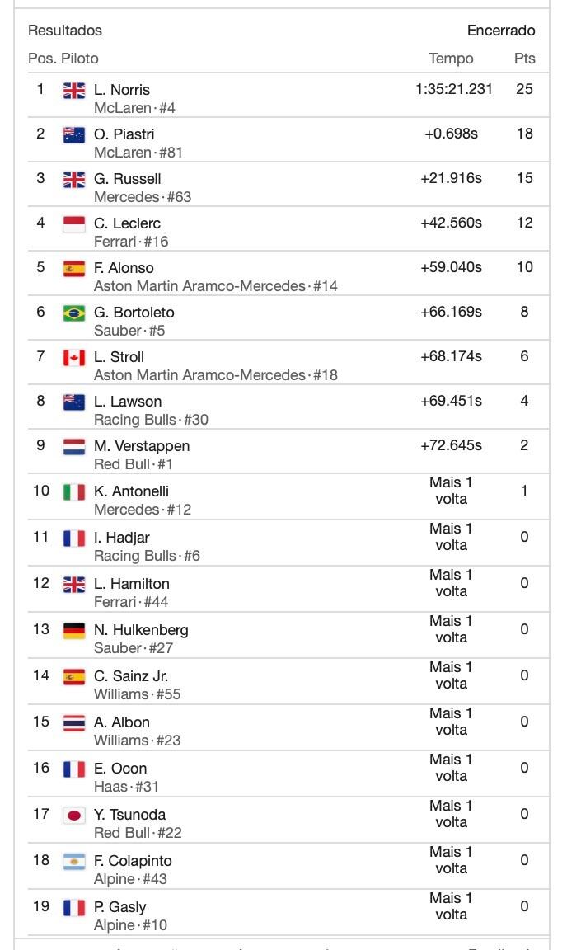Click the Tempo column header

click(x=451, y=59)
